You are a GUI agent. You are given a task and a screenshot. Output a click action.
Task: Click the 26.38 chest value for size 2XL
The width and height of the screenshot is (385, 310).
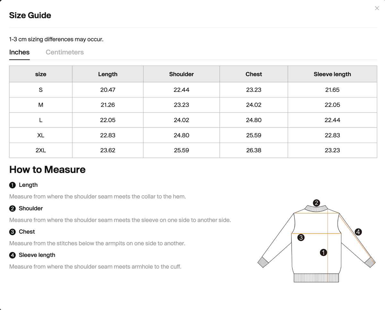coord(254,150)
